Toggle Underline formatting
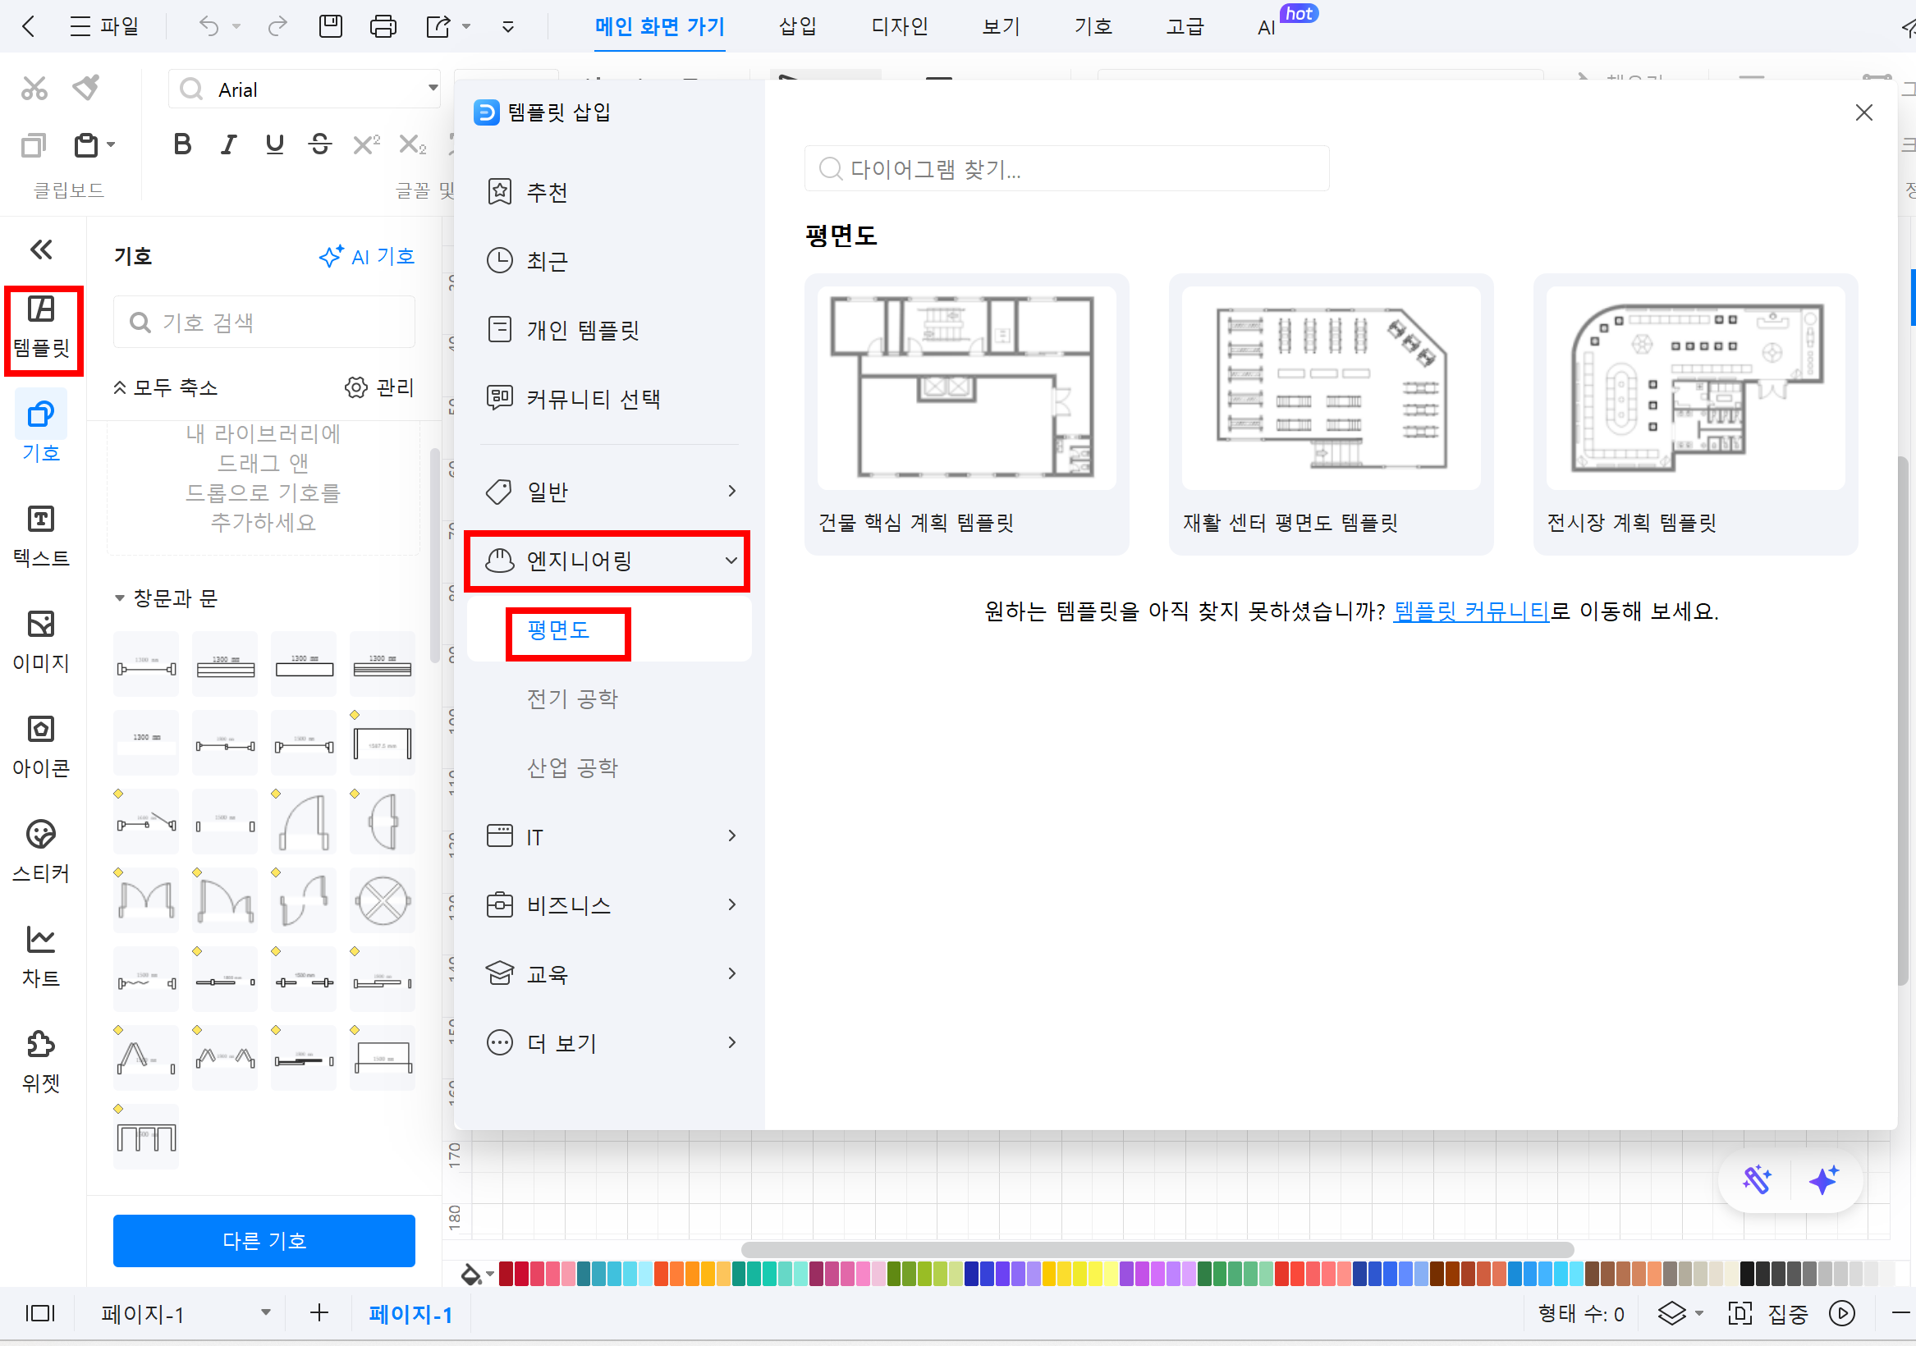The width and height of the screenshot is (1916, 1346). tap(274, 144)
